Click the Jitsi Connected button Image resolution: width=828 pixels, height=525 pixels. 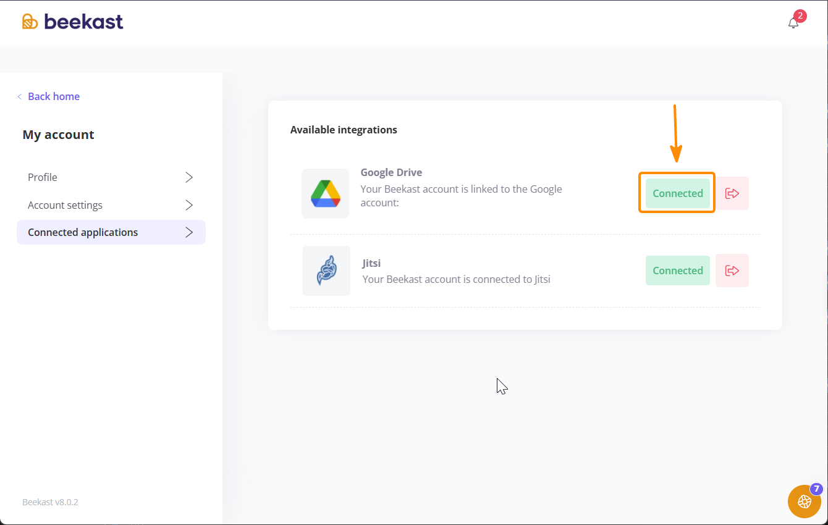click(x=678, y=271)
